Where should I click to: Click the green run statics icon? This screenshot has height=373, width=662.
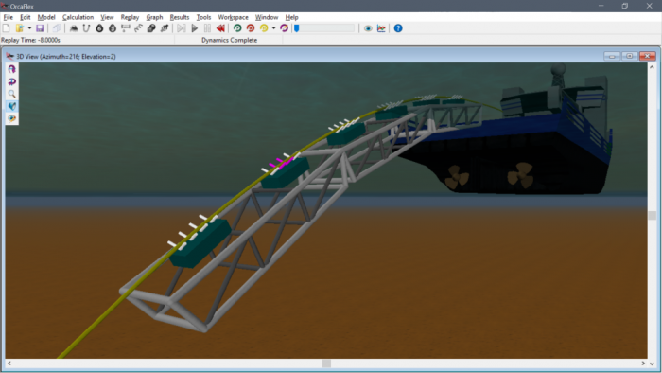[x=237, y=28]
